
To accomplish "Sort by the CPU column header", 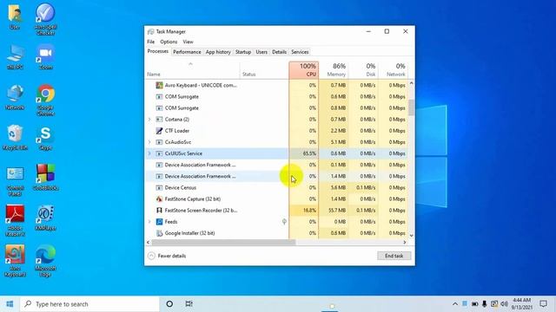I will 303,69.
